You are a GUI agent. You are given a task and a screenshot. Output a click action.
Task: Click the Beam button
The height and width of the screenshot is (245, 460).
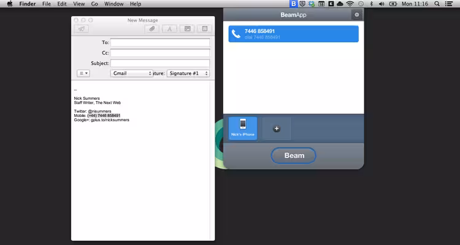click(x=293, y=156)
